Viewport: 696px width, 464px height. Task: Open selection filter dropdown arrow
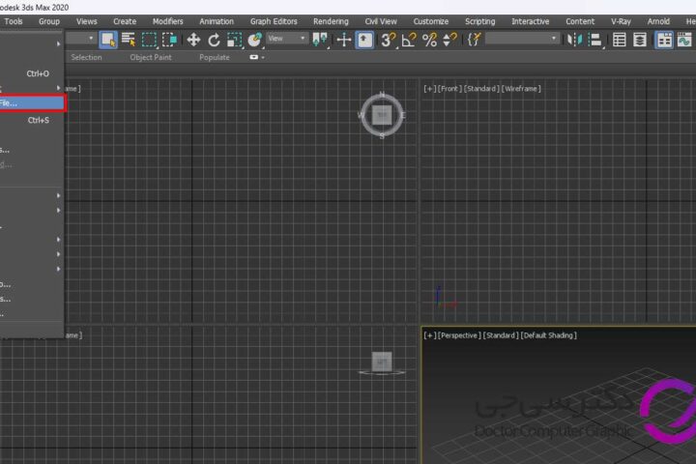coord(91,39)
